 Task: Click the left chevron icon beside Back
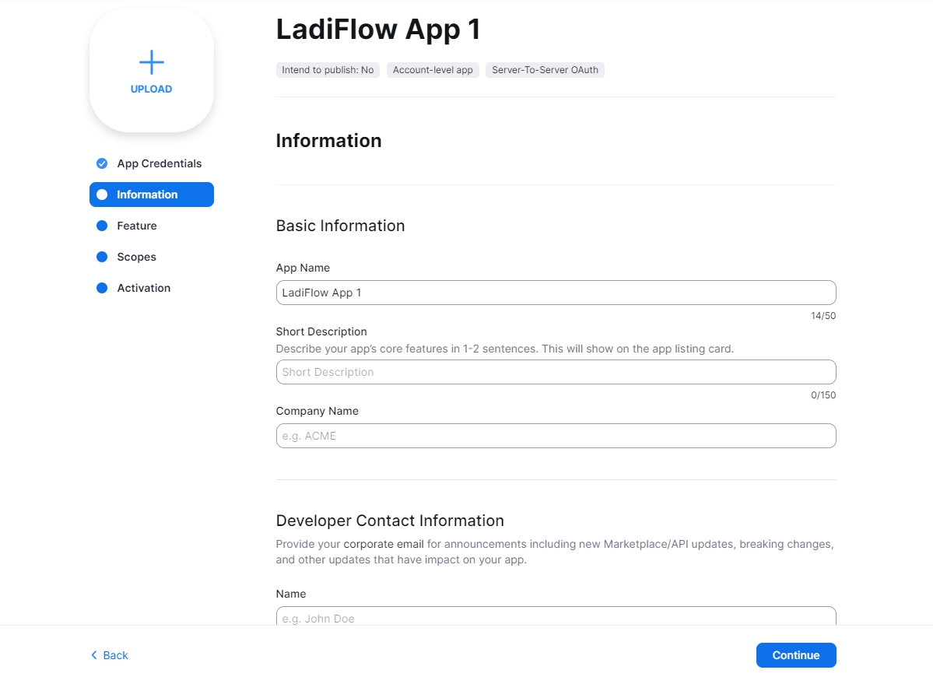click(94, 655)
